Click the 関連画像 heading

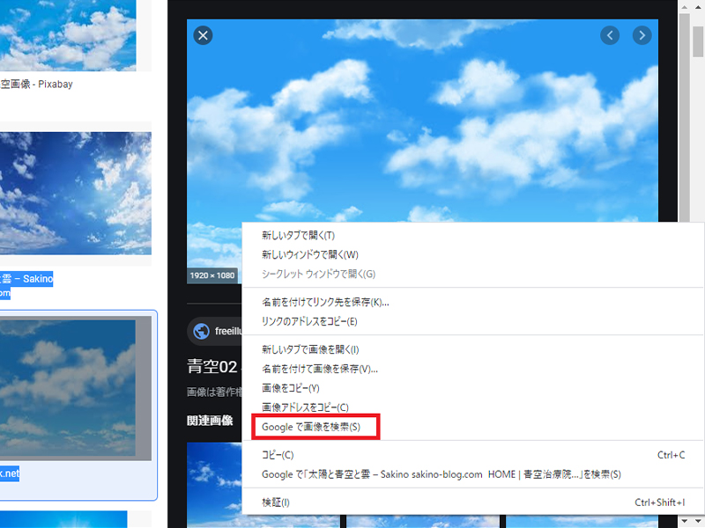click(x=210, y=421)
